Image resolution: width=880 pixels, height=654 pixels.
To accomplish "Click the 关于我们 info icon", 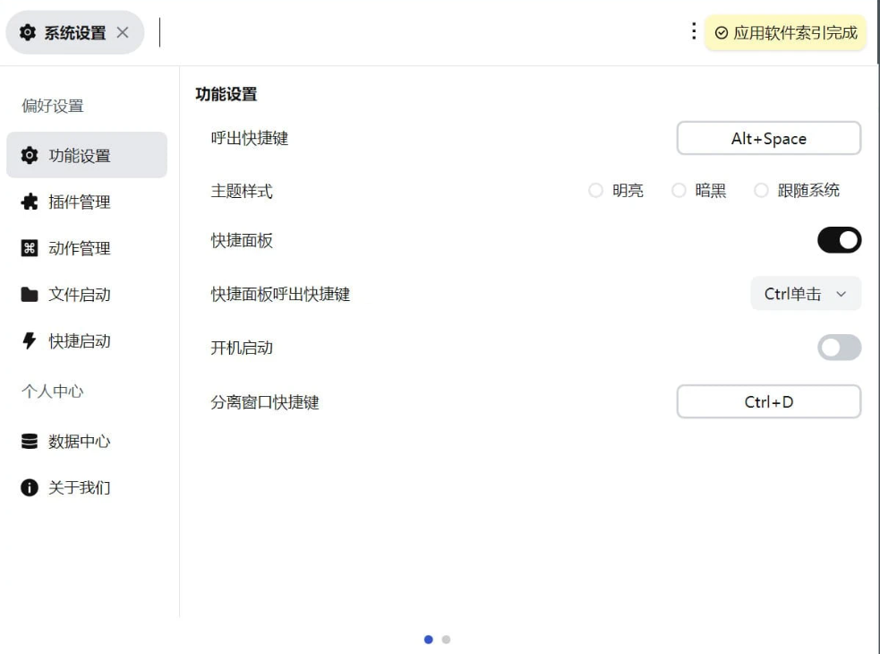I will (x=29, y=487).
